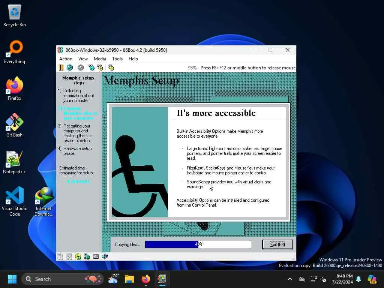Send Ctrl+Alt+Esc using toolbar icon

(x=100, y=67)
